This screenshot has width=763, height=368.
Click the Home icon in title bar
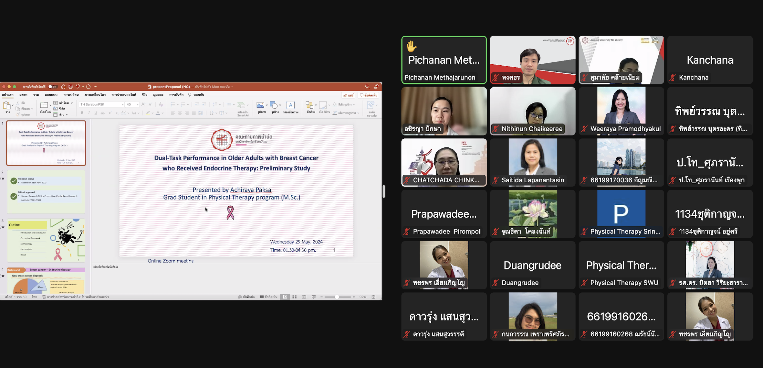(63, 87)
